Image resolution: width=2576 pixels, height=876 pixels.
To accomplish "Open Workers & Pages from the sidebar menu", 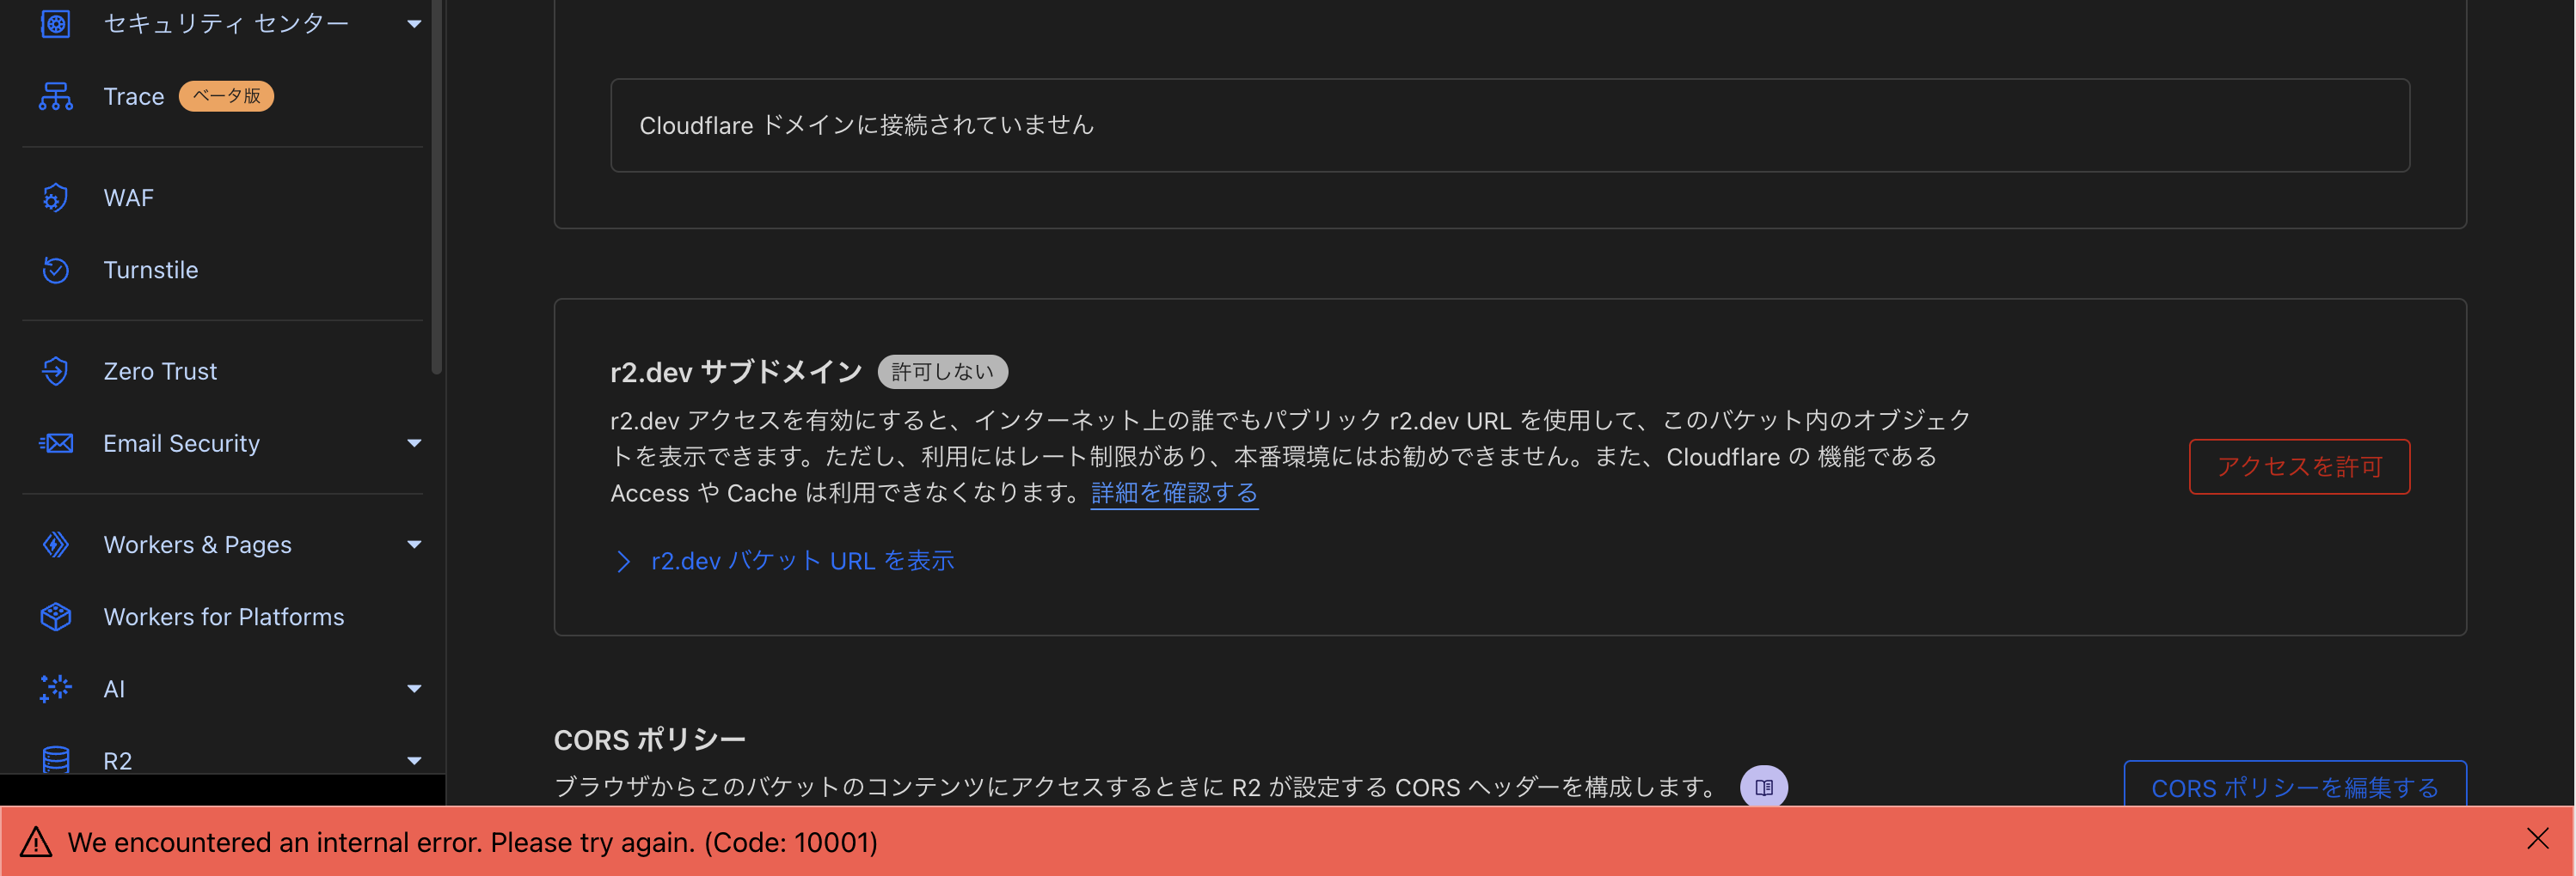I will pos(197,544).
